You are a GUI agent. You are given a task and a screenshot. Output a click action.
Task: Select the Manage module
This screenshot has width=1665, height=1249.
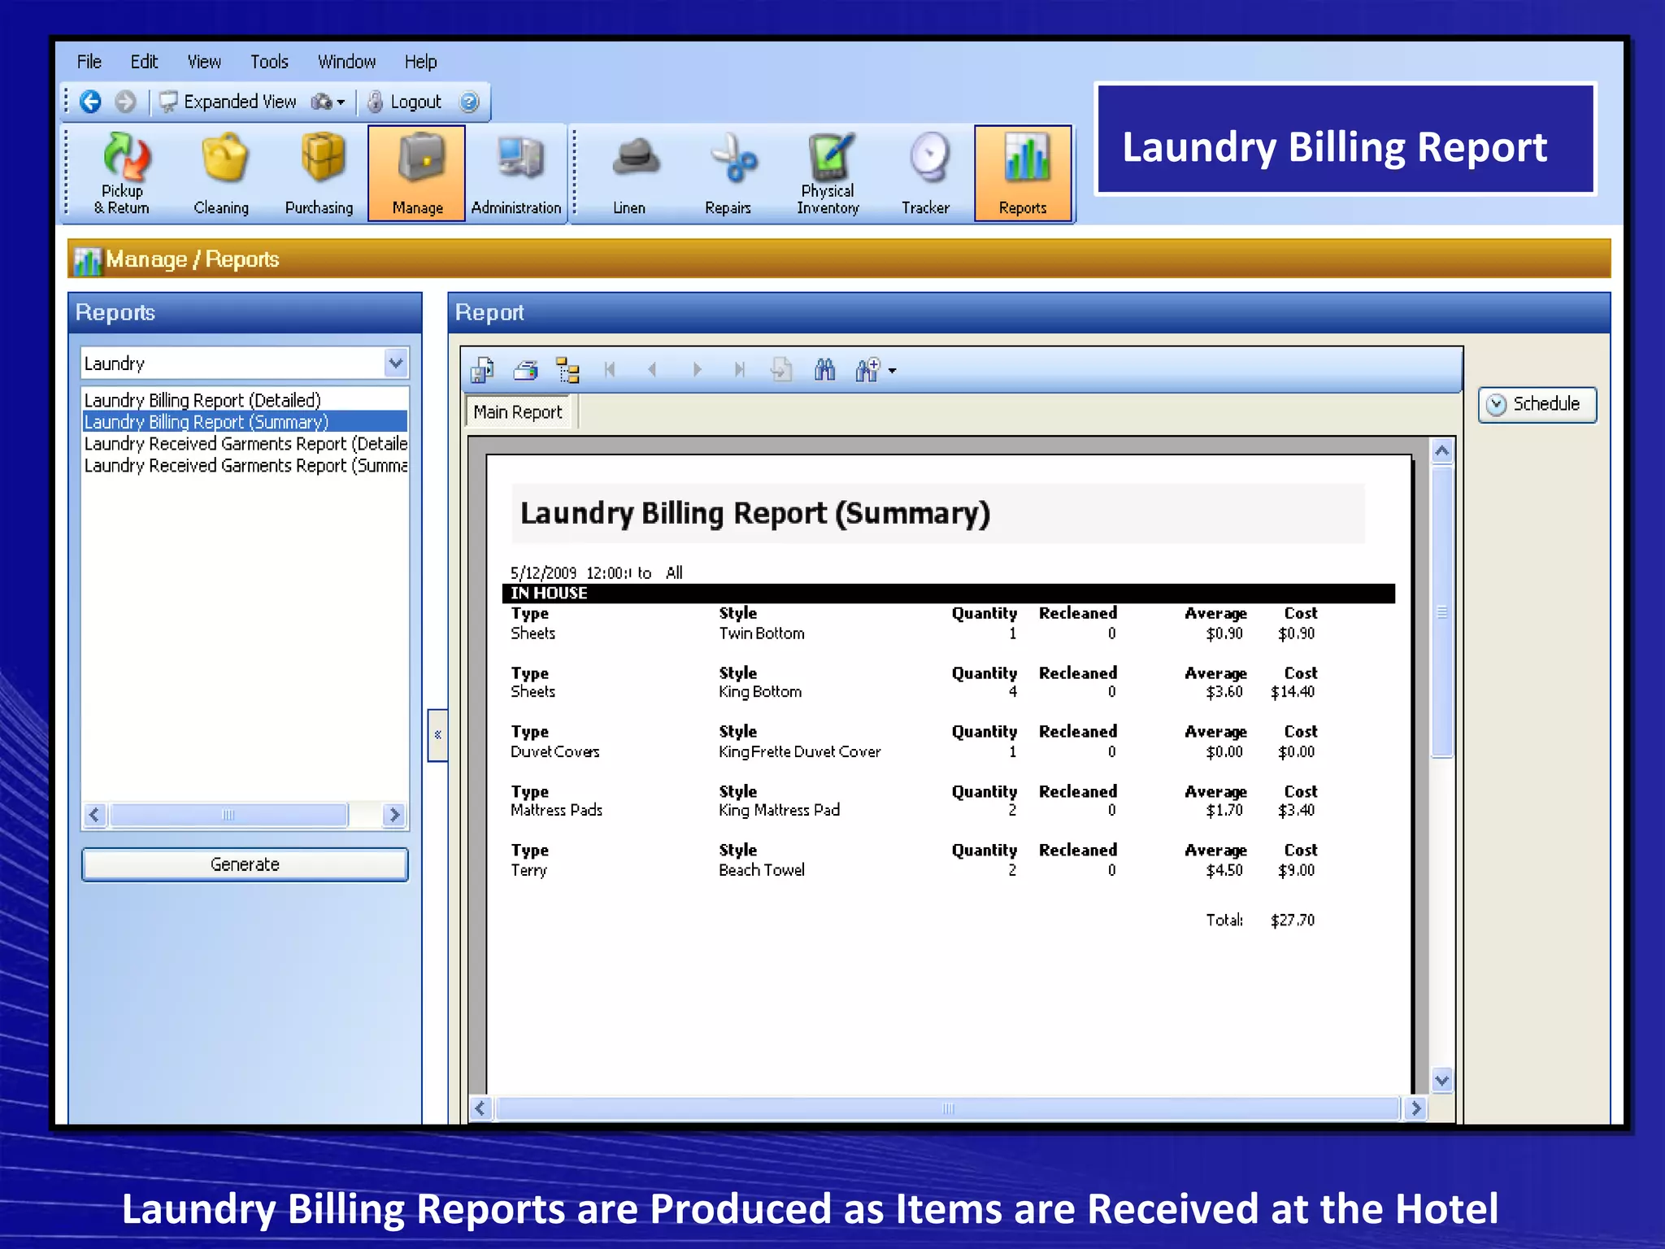[417, 173]
